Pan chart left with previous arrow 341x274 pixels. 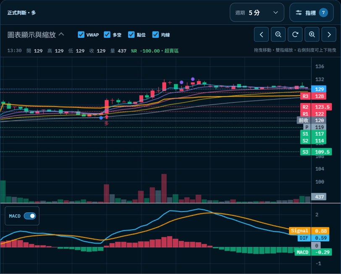(261, 34)
